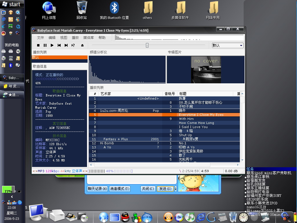Image resolution: width=297 pixels, height=223 pixels.
Task: Skip to the next track
Action: pyautogui.click(x=66, y=45)
